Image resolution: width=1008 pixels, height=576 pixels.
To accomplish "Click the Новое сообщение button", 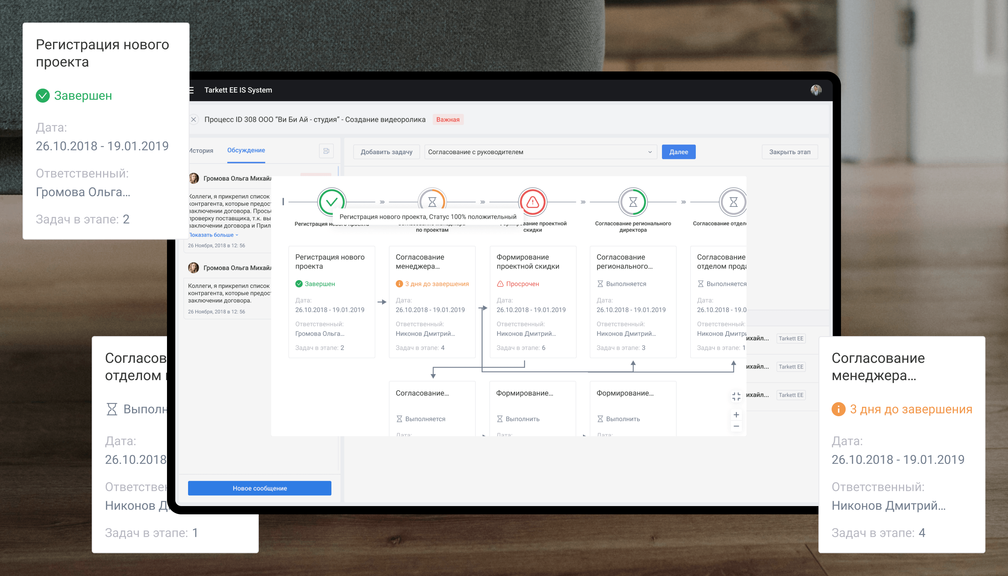I will (x=260, y=488).
